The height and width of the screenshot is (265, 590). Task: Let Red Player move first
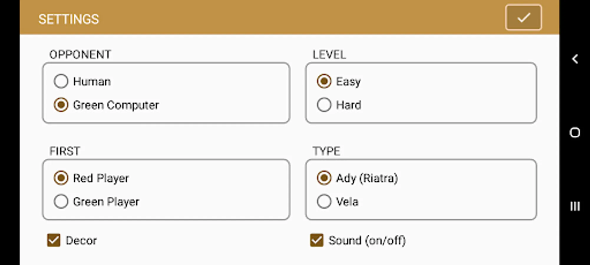point(61,178)
